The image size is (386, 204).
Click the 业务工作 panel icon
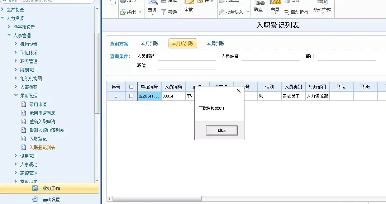[x=35, y=188]
